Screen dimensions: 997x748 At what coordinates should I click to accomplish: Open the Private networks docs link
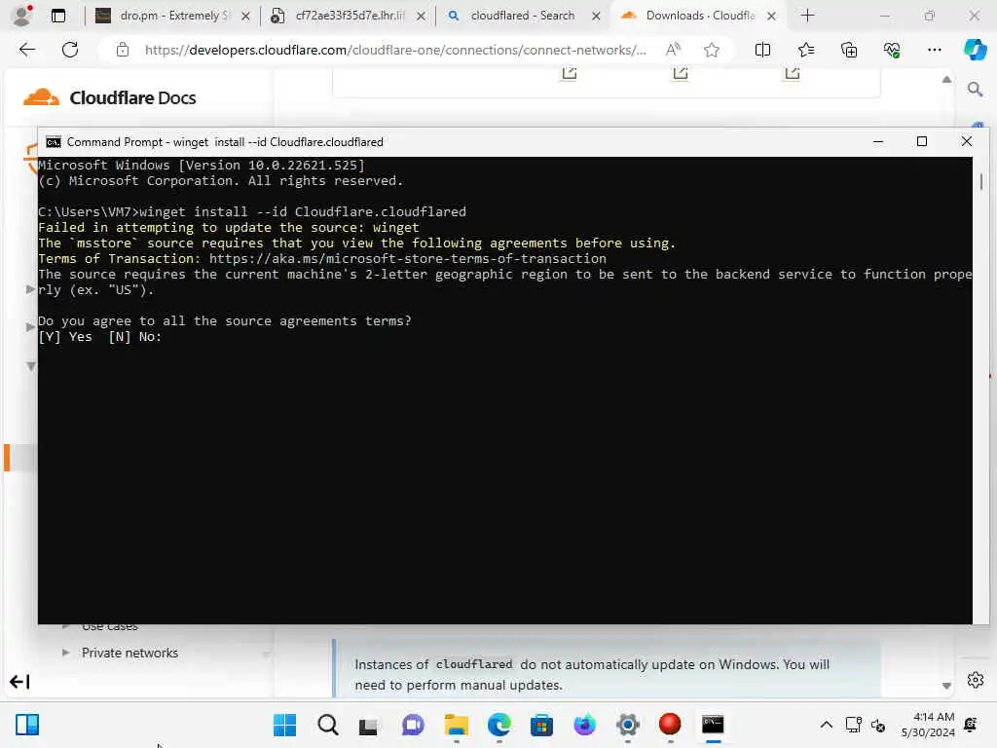click(x=129, y=653)
